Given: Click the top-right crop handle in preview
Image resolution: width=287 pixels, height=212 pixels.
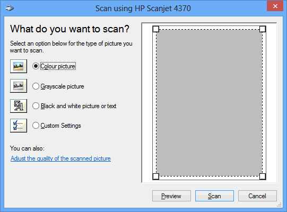Looking at the screenshot, I should [263, 29].
